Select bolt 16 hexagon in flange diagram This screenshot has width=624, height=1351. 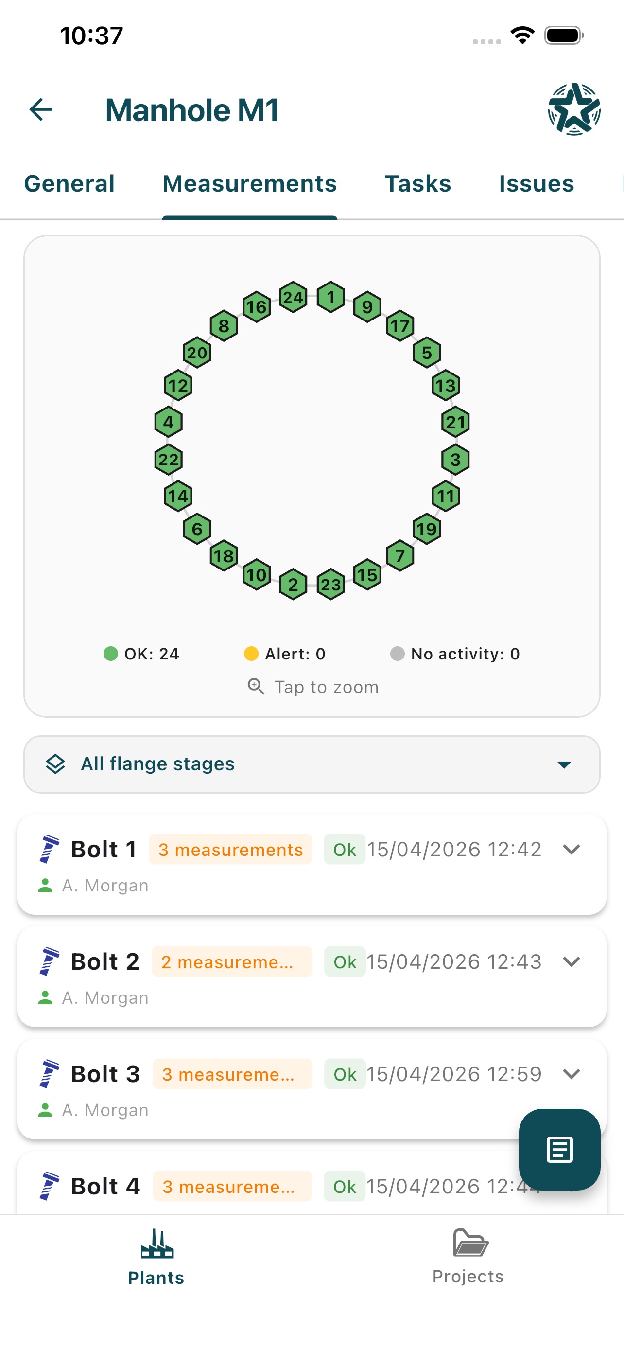[x=257, y=307]
